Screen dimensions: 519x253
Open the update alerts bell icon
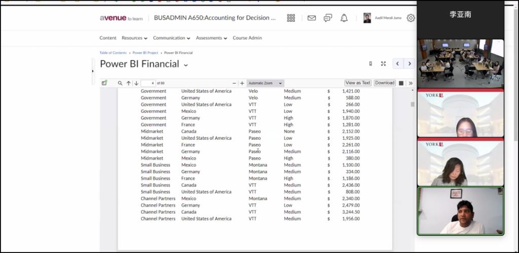point(344,18)
